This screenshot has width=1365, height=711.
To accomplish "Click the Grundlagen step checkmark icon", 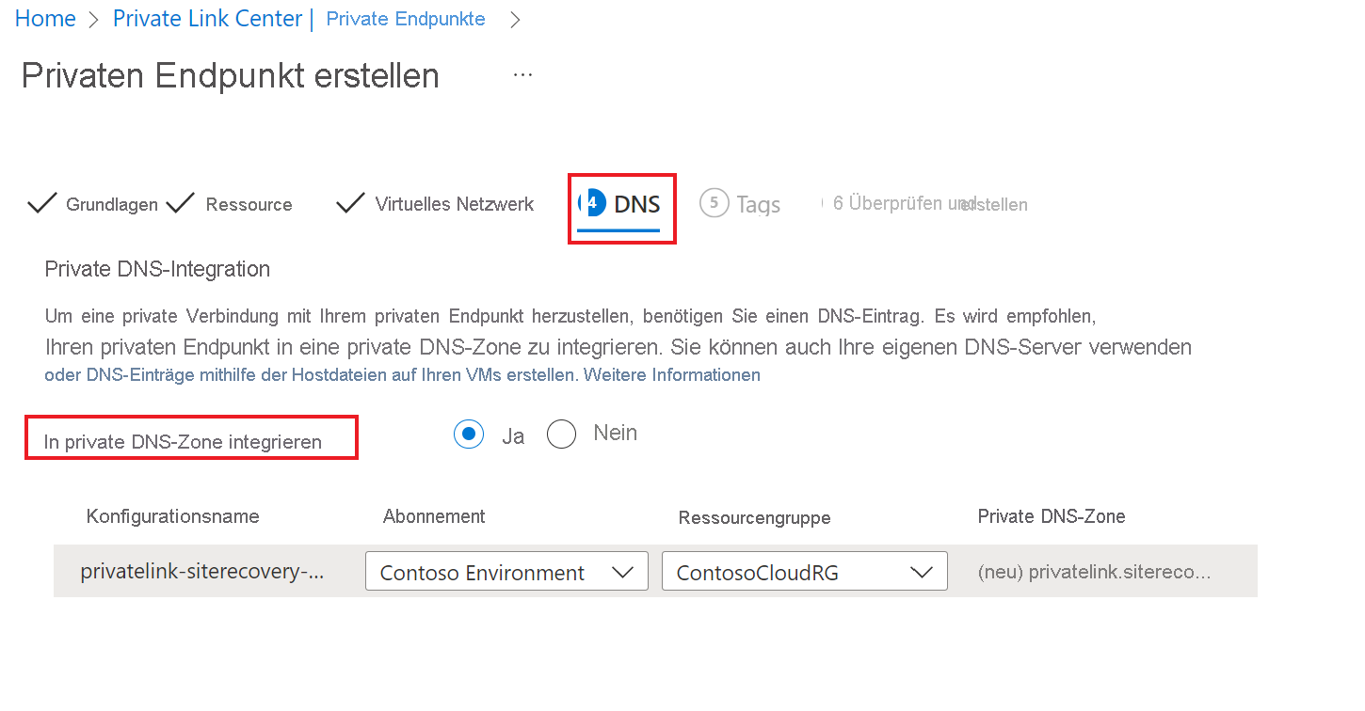I will pyautogui.click(x=42, y=203).
